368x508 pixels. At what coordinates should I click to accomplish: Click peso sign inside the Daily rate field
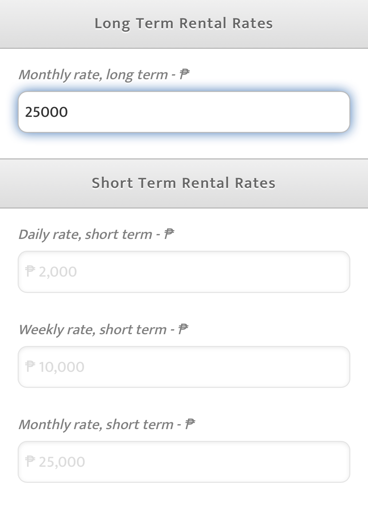point(30,271)
